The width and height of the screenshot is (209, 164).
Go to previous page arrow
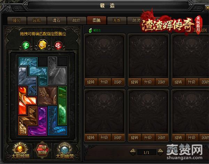[x=133, y=151]
